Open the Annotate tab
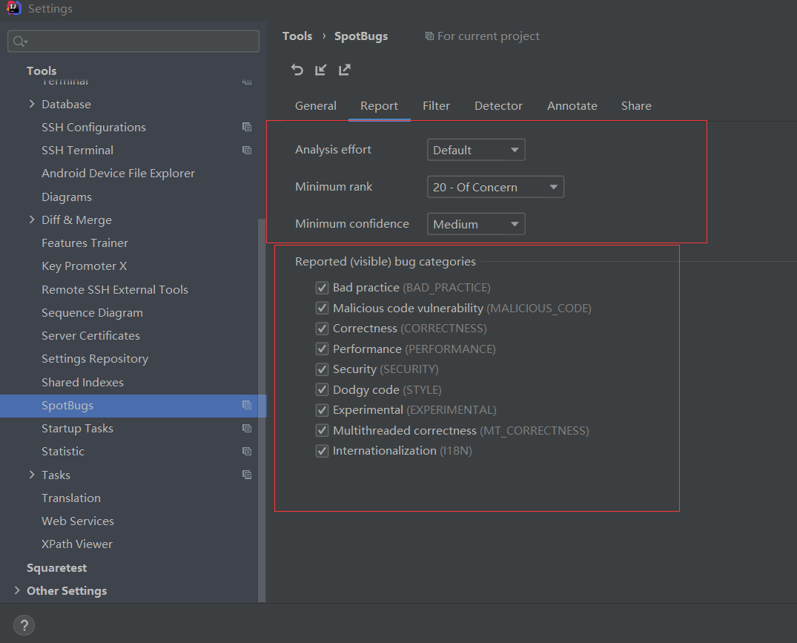 (x=572, y=106)
